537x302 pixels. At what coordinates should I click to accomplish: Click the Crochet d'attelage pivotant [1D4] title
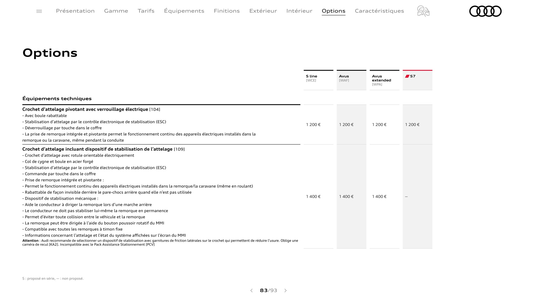click(91, 109)
